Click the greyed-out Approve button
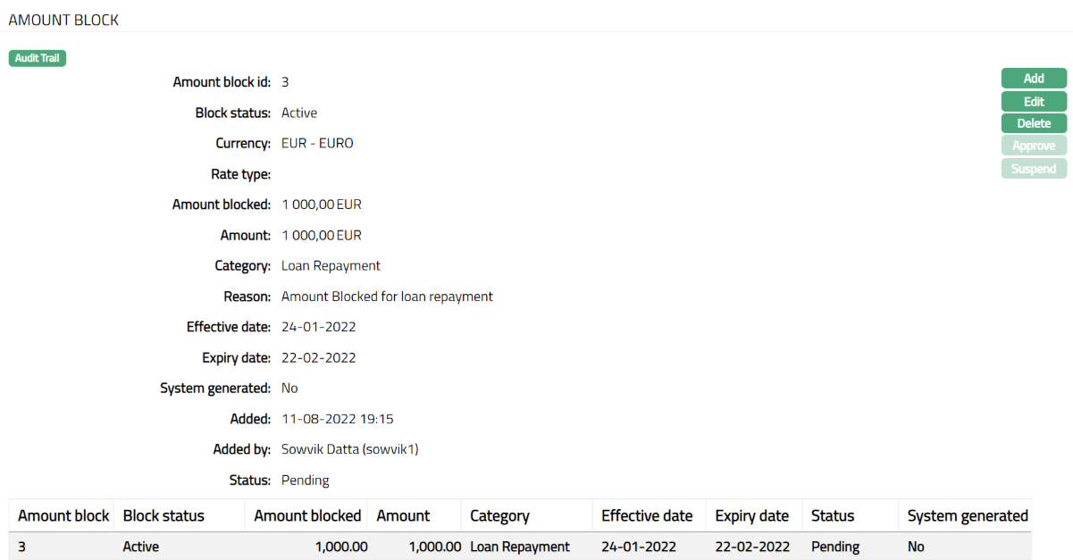 tap(1034, 146)
